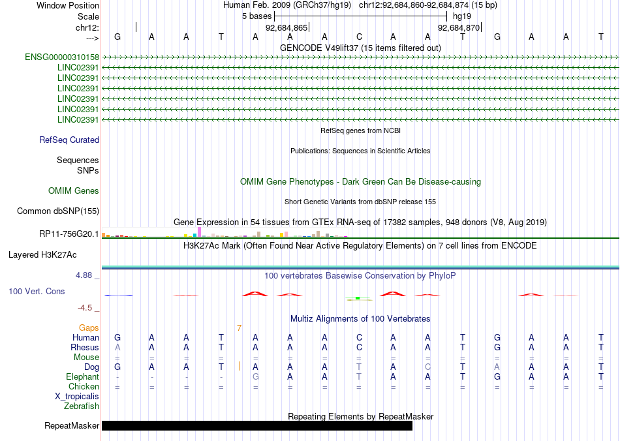
Task: Click the X_tropicalis species label
Action: pyautogui.click(x=77, y=397)
